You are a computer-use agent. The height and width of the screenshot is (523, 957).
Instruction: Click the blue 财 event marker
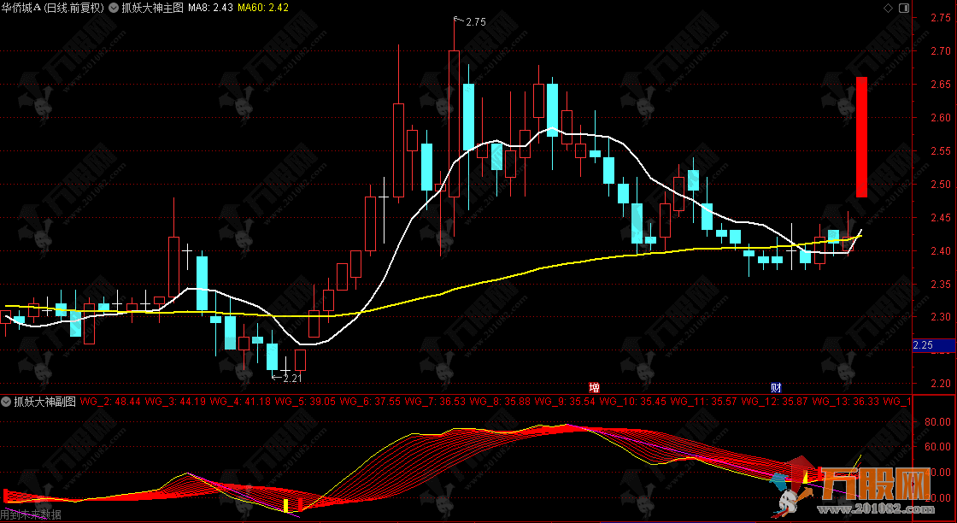pos(776,387)
